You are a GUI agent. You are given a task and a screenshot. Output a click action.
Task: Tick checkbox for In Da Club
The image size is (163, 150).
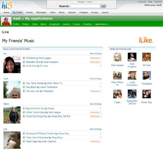(101, 66)
